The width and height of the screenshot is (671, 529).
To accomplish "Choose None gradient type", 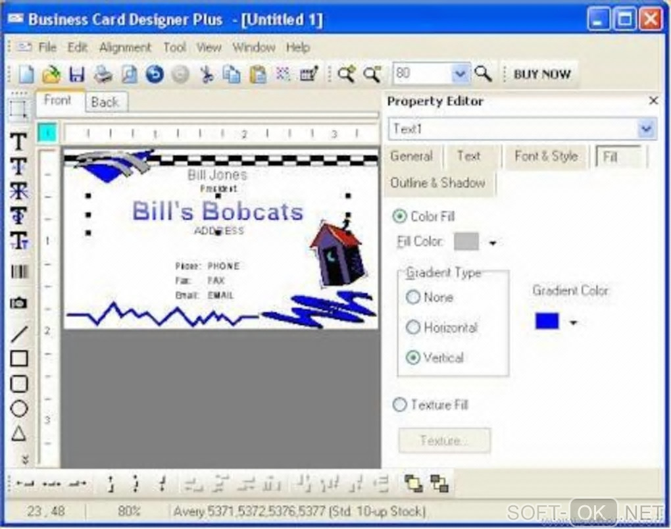I will 412,297.
